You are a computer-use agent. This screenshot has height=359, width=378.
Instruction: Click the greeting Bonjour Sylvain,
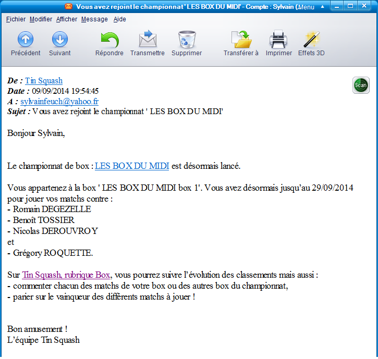point(36,133)
